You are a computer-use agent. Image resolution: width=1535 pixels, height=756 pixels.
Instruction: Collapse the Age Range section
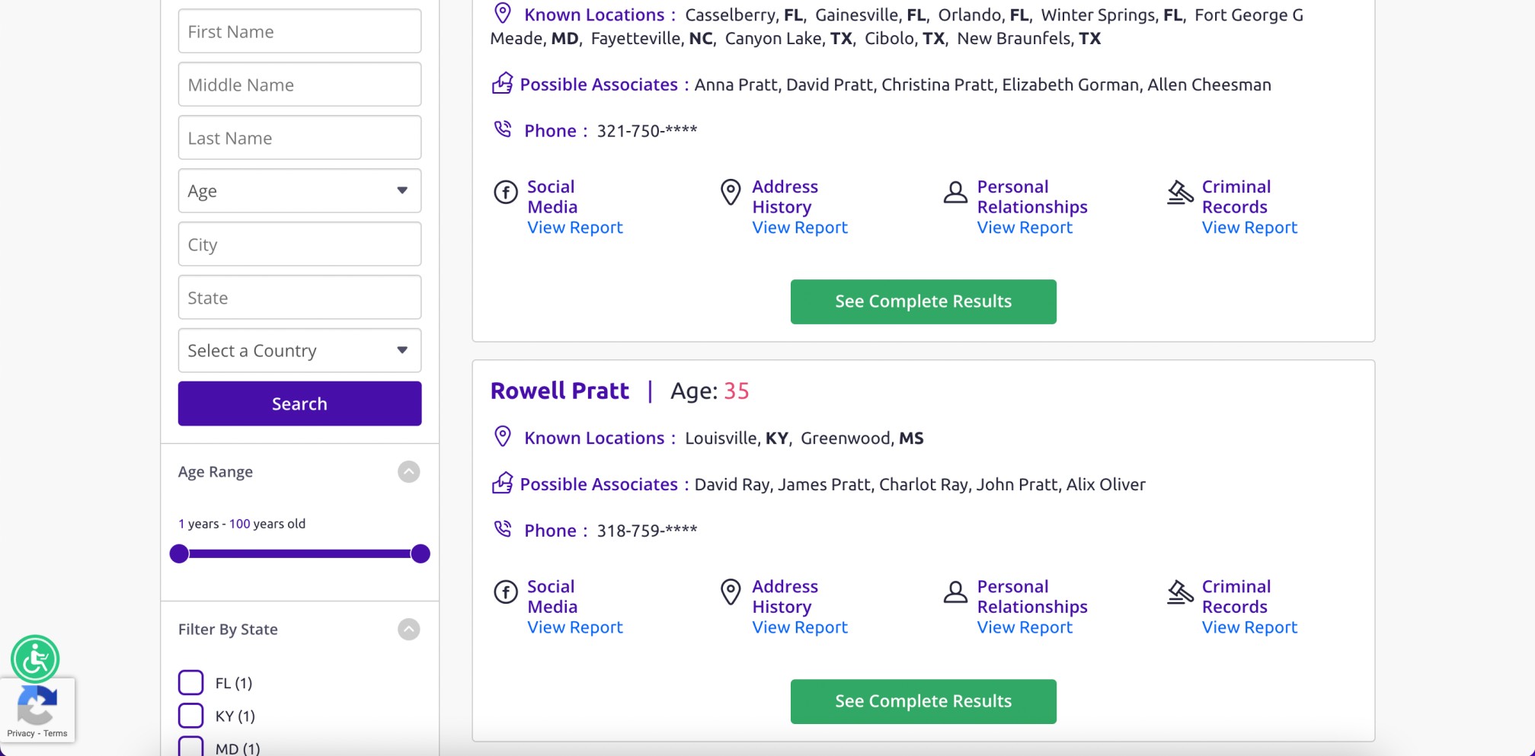tap(409, 472)
